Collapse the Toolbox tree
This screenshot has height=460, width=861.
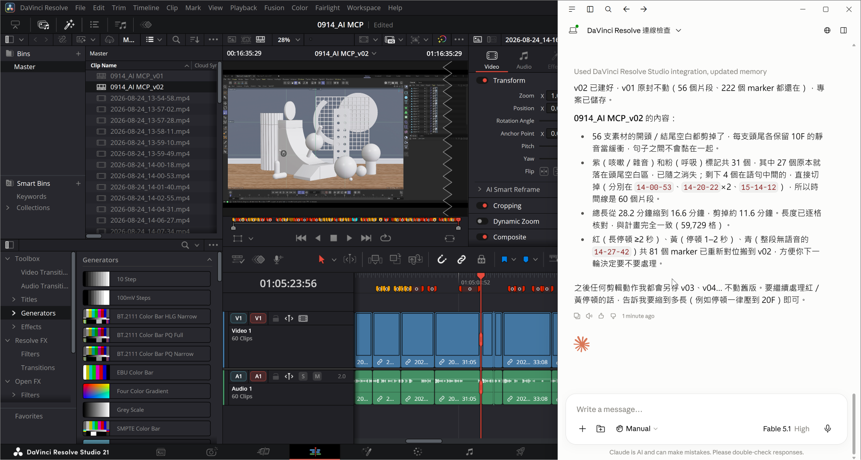click(x=8, y=258)
